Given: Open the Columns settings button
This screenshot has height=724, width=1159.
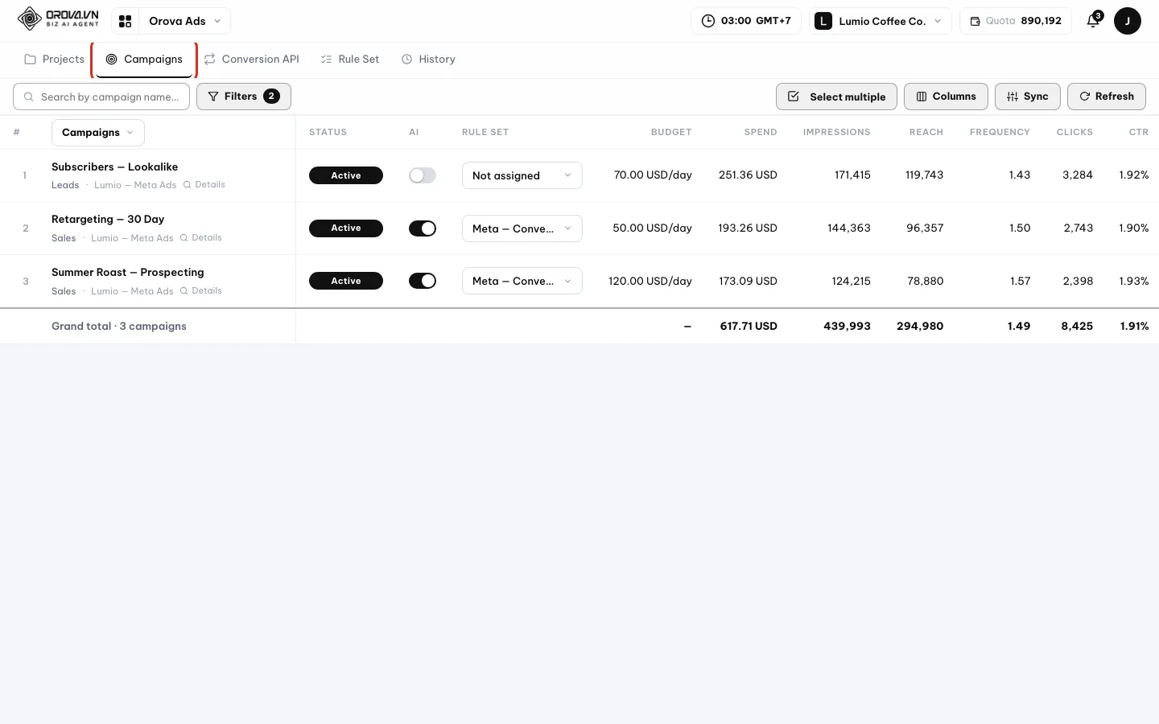Looking at the screenshot, I should pyautogui.click(x=946, y=97).
